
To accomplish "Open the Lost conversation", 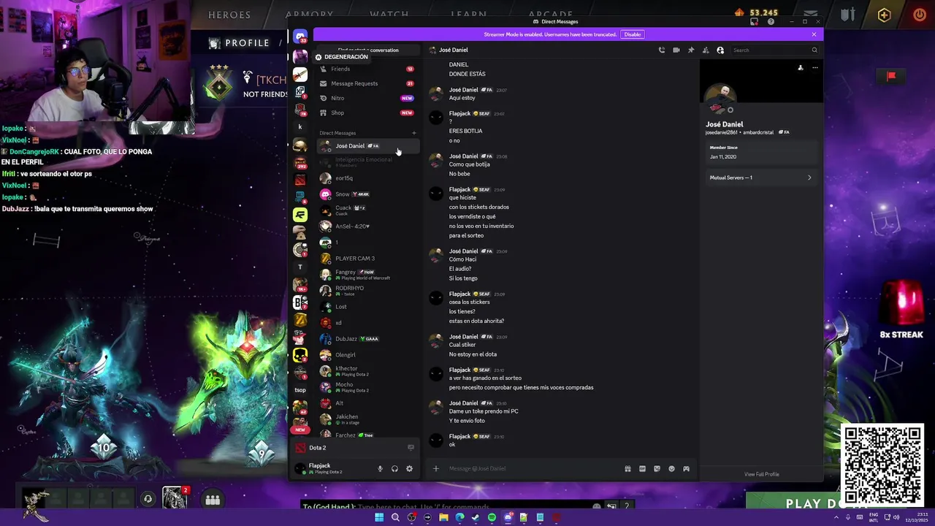I will [x=367, y=307].
